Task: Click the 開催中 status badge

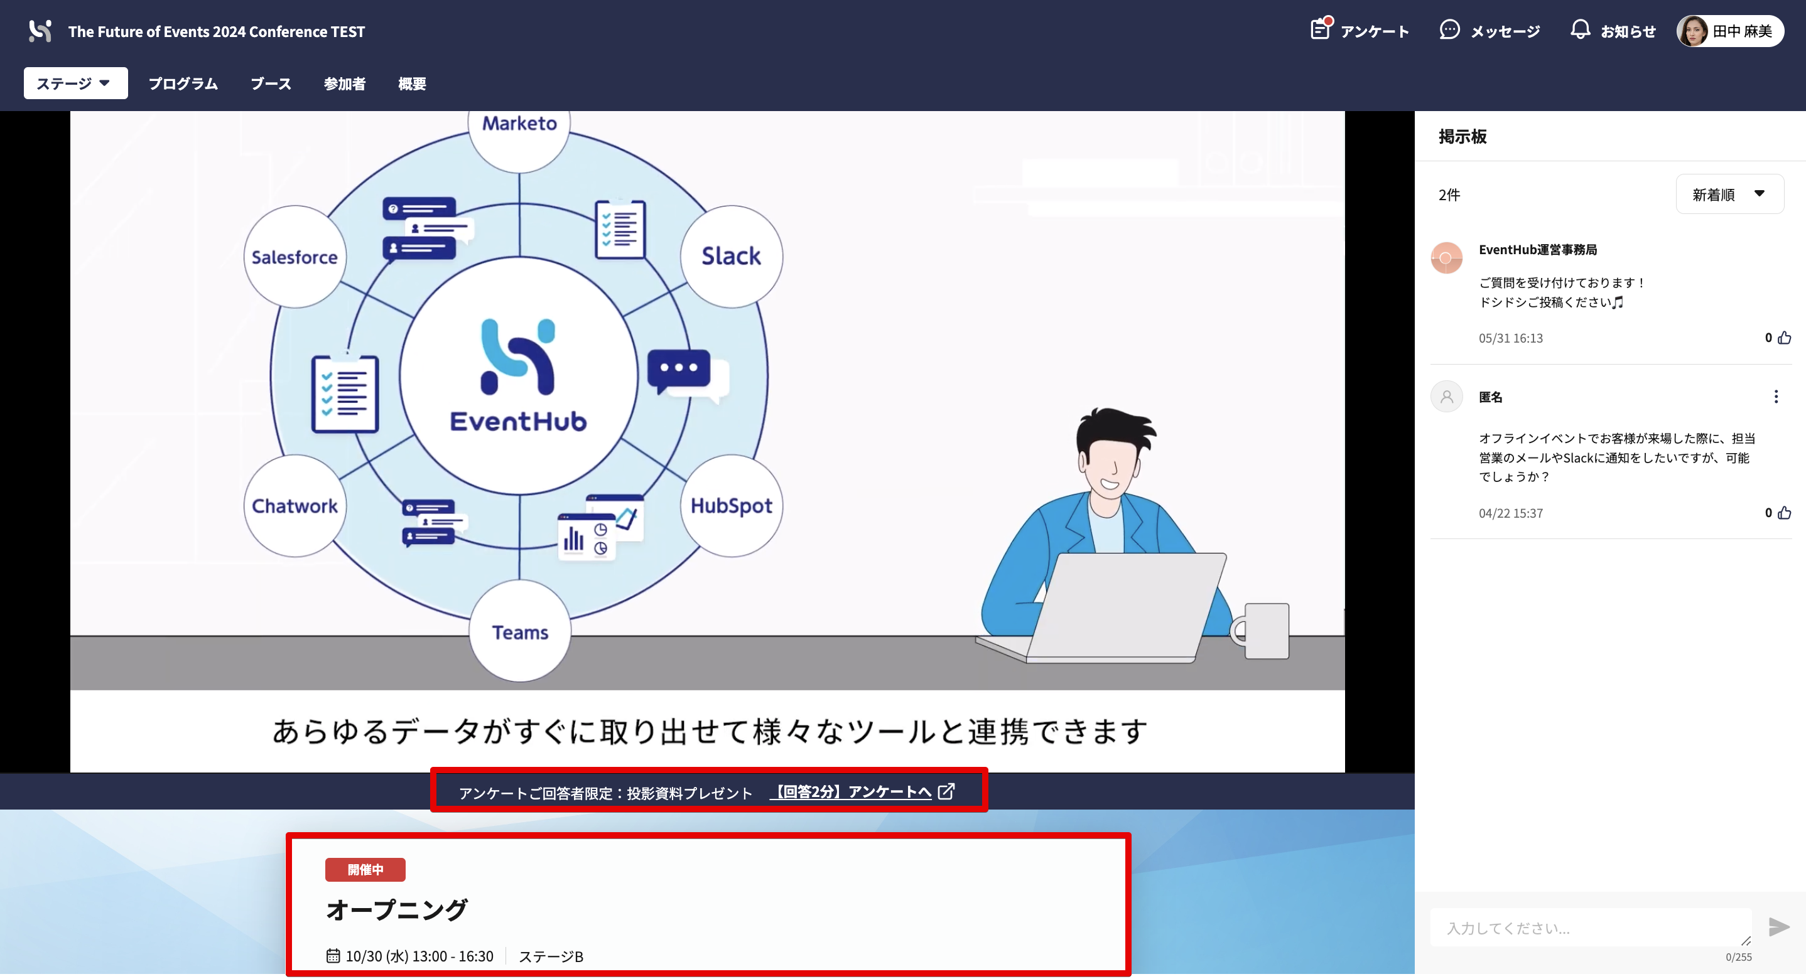Action: [x=365, y=870]
